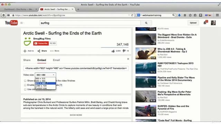Open the notifications bell icon
This screenshot has height=124, width=221.
(x=205, y=23)
